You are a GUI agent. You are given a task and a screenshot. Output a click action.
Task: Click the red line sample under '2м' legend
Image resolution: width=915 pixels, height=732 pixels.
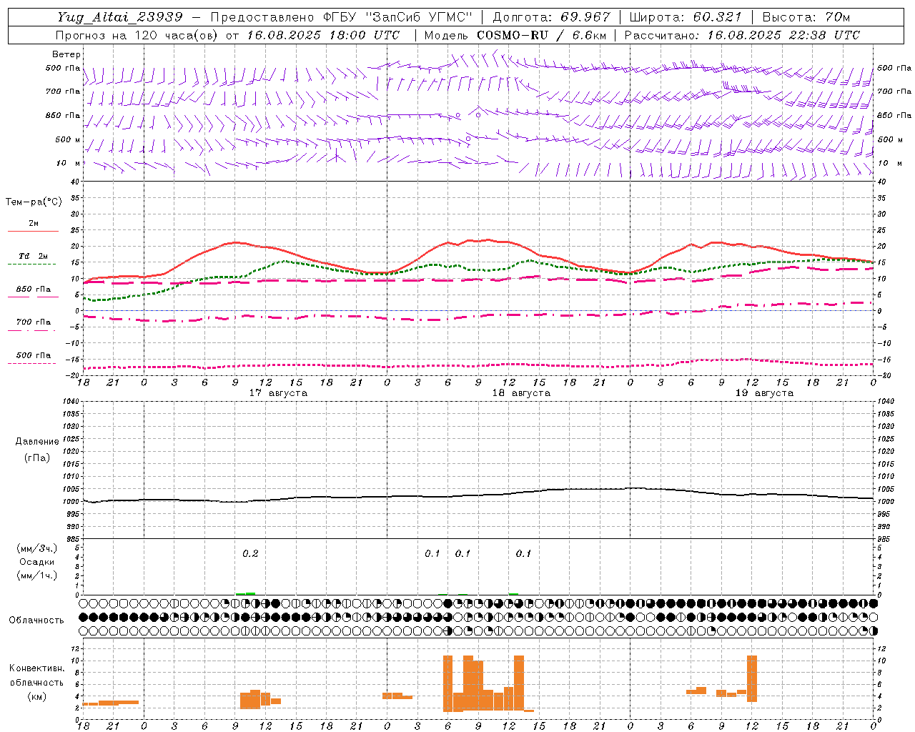(33, 232)
